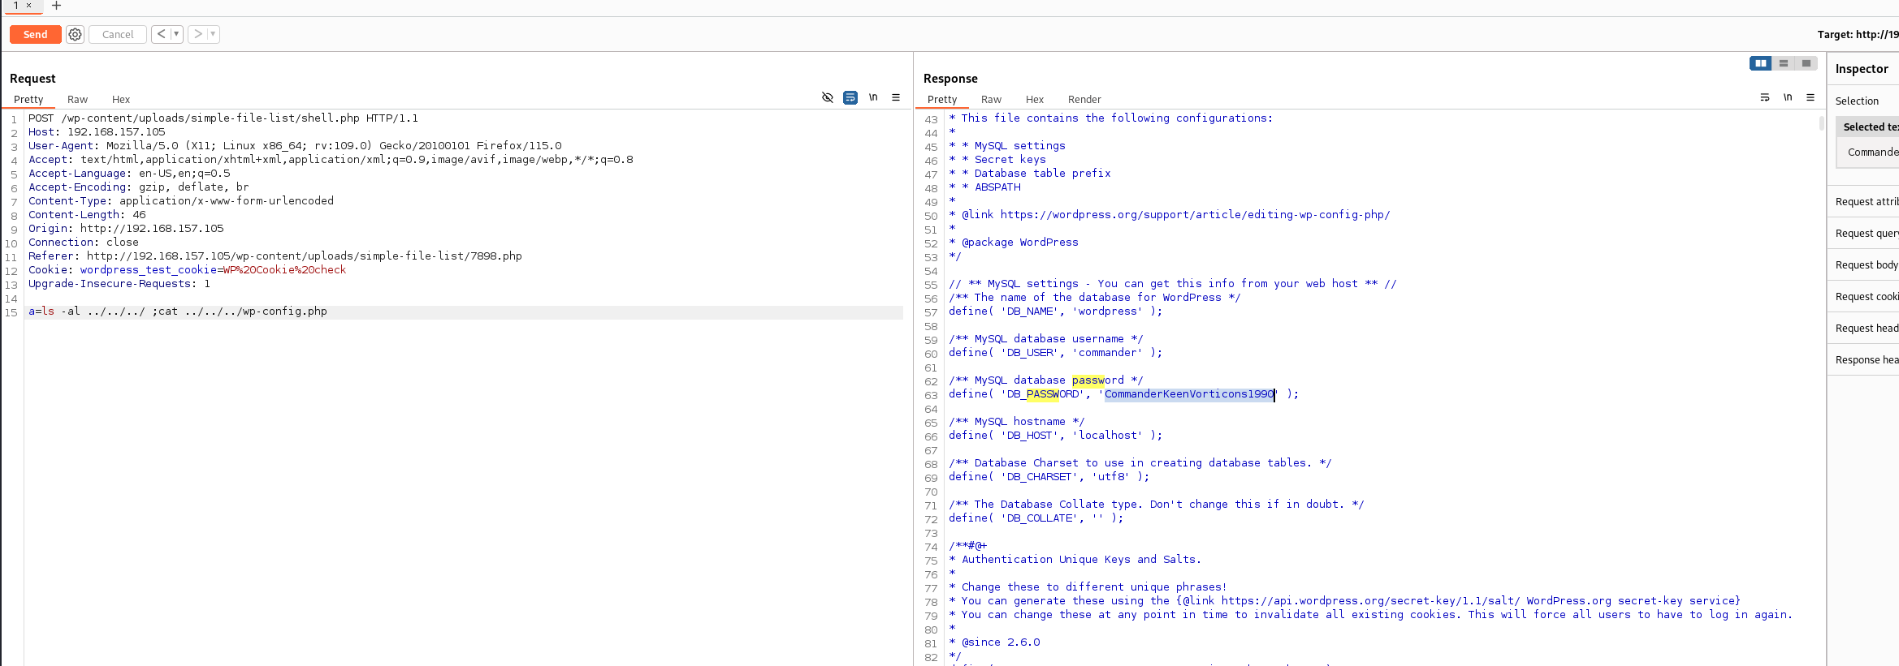
Task: Click the DB_CHARSET 'utf8' define line
Action: [x=1049, y=477]
